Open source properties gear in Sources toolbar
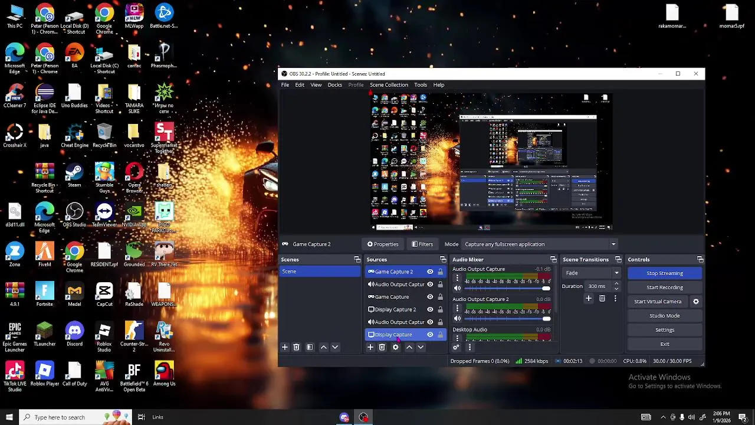The width and height of the screenshot is (755, 425). click(396, 348)
